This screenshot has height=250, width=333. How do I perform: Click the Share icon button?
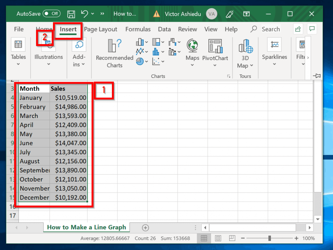tap(298, 29)
